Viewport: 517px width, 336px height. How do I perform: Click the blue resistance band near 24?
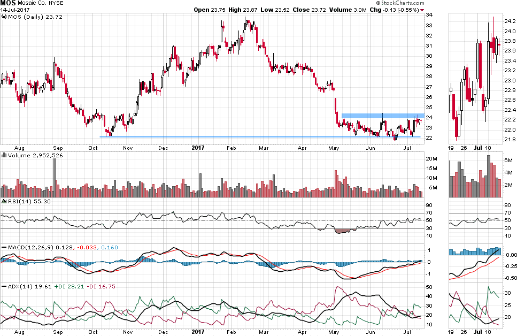(x=383, y=116)
